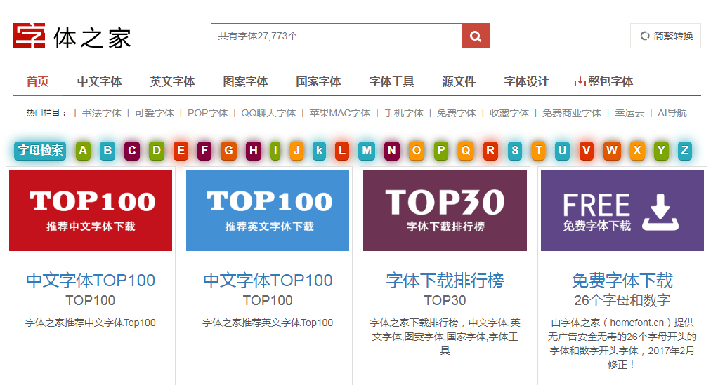Viewport: 725px width, 385px height.
Task: Click the letter R index badge
Action: tap(490, 150)
